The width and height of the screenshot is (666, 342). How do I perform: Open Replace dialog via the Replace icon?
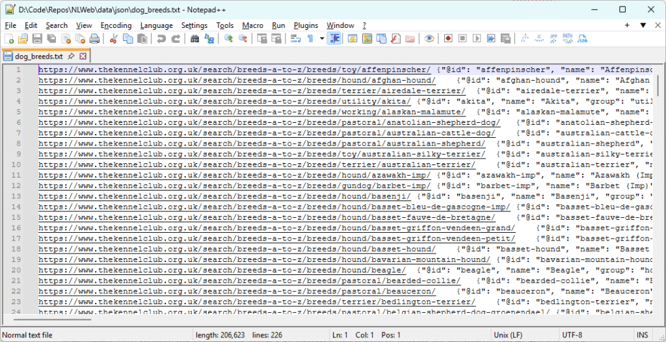point(209,39)
